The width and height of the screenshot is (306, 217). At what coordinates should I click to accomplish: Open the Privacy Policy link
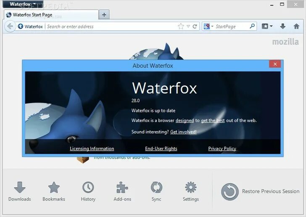pos(222,148)
